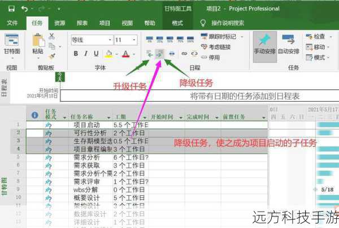Open the Start (开始时间) column filter arrow
The image size is (339, 228).
click(181, 118)
